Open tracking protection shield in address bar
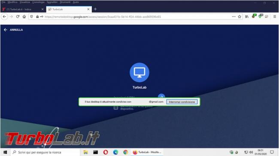 [x=31, y=17]
